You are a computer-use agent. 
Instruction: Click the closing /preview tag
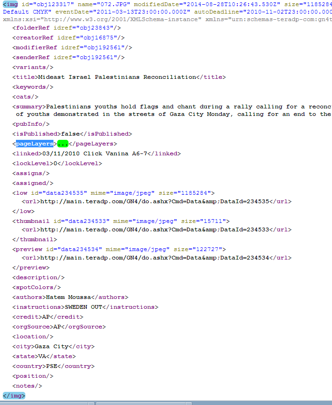[31, 267]
